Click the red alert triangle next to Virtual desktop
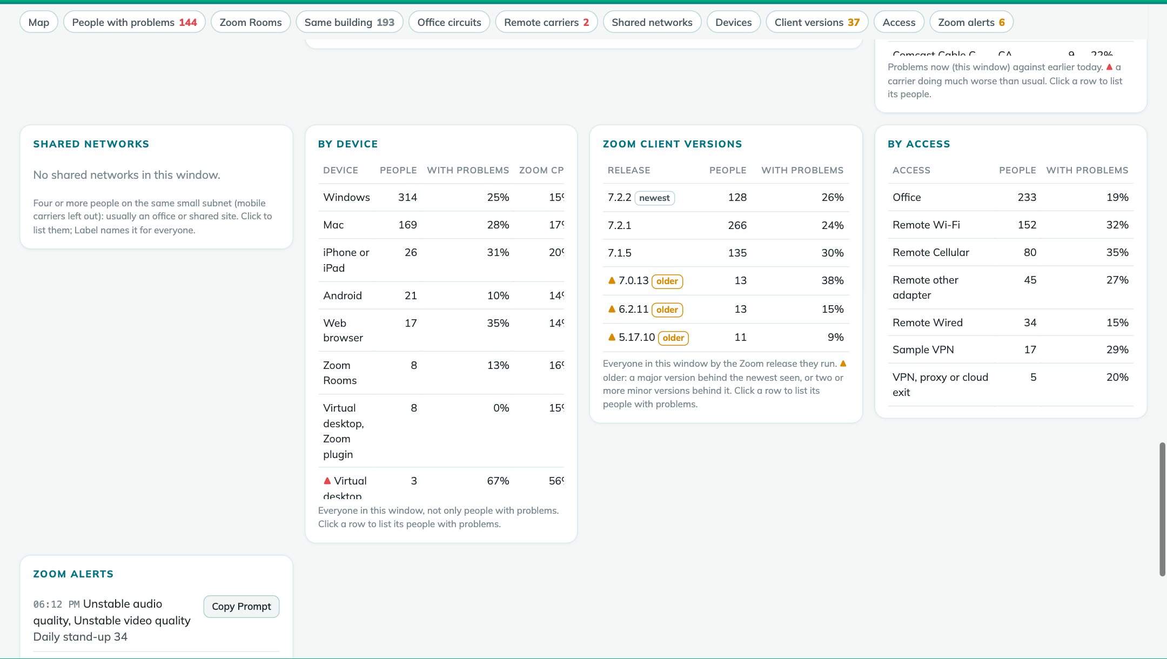1167x659 pixels. (327, 481)
